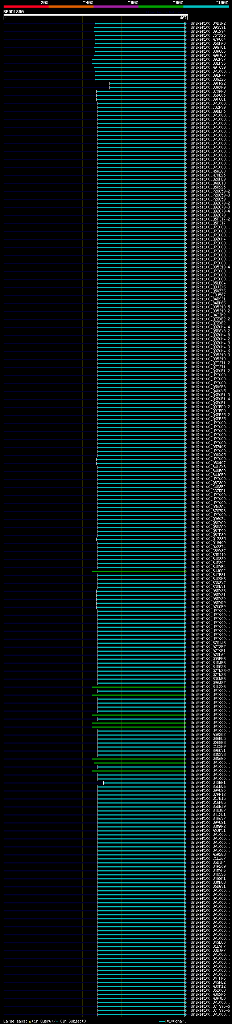Click the red ~20% legend segment
232x1024 pixels.
[26, 7]
